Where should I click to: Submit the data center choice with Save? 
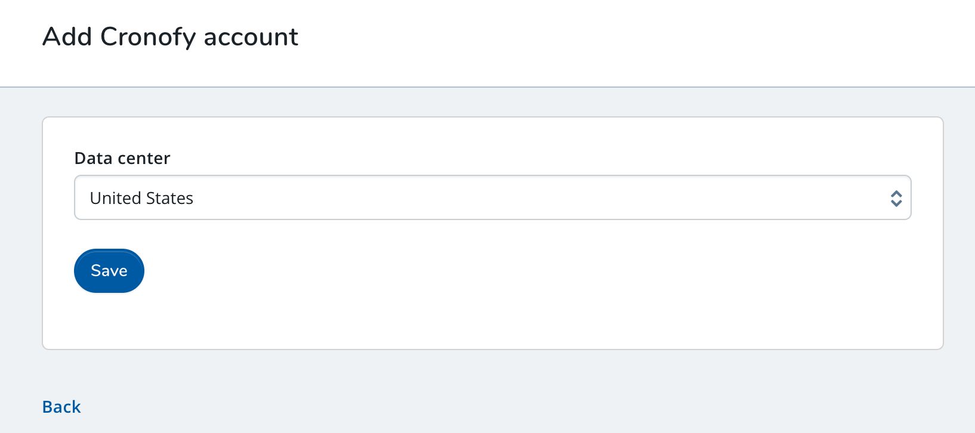coord(109,270)
